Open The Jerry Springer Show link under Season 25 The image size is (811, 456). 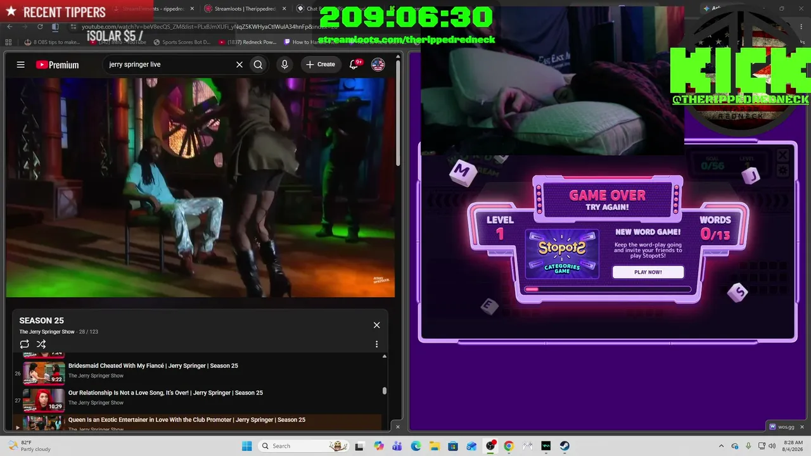point(47,332)
